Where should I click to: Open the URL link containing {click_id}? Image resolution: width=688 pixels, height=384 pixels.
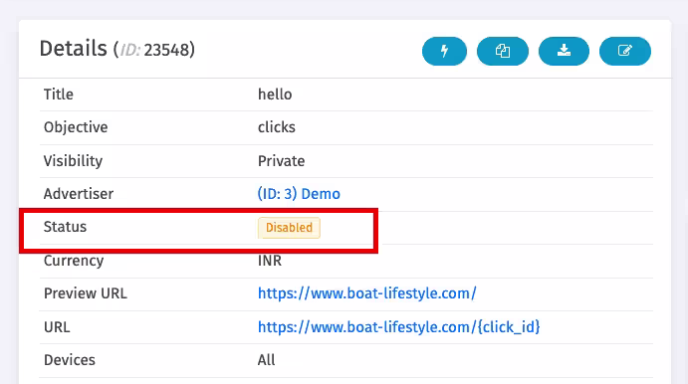point(398,327)
